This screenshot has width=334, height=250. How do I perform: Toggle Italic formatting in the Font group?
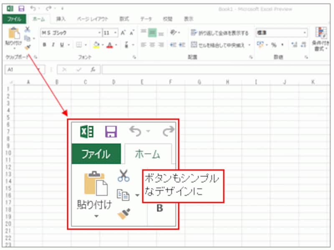pyautogui.click(x=53, y=45)
